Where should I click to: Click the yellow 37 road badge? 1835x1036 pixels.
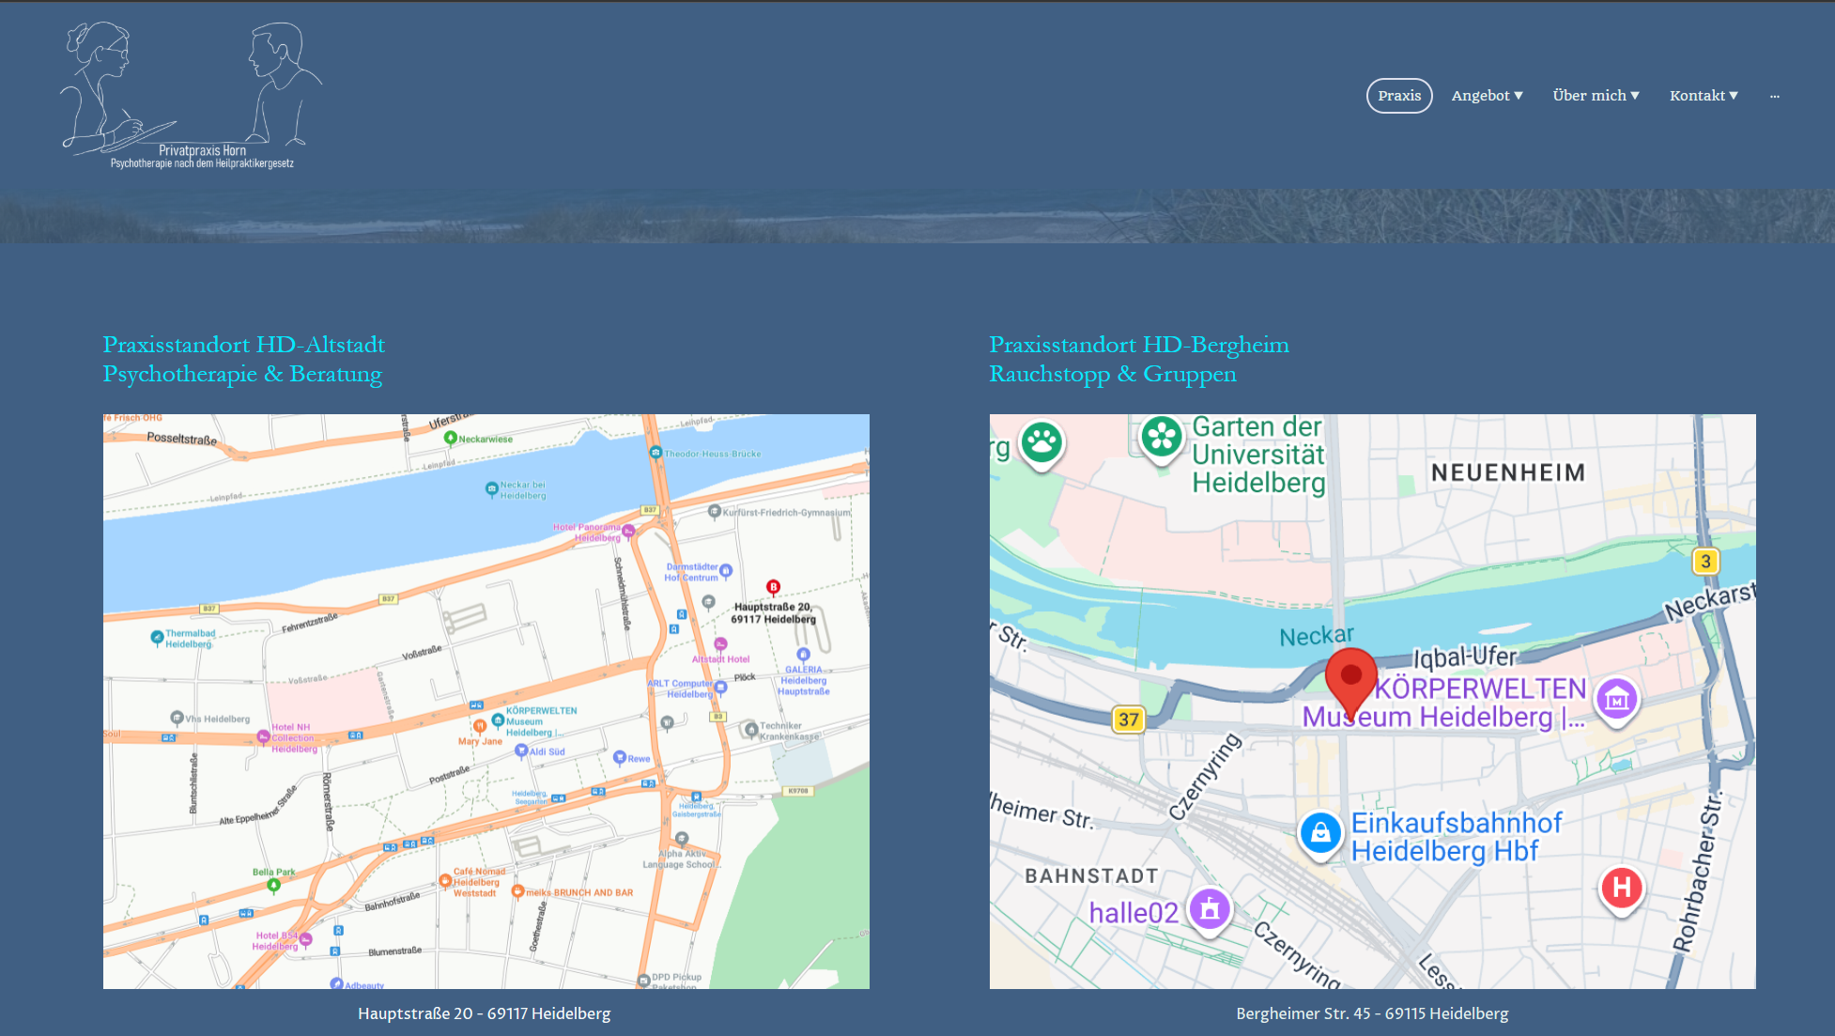[x=1128, y=719]
